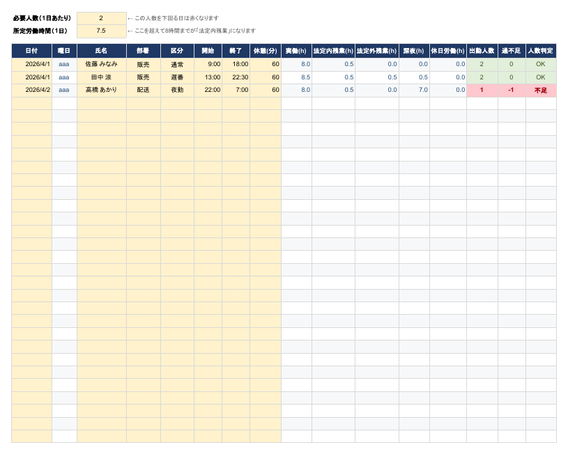
Task: Select the end time cell 22:30
Action: click(x=236, y=77)
